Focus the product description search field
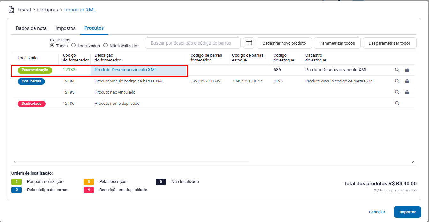Image resolution: width=429 pixels, height=222 pixels. tap(192, 43)
